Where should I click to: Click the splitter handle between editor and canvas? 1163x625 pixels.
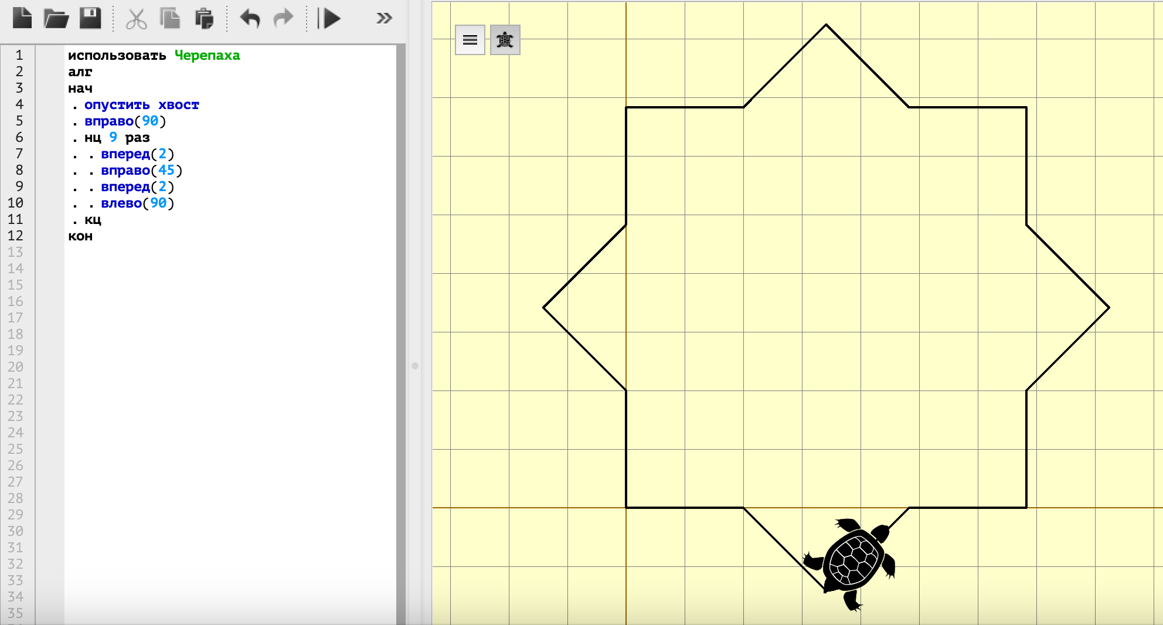point(415,365)
